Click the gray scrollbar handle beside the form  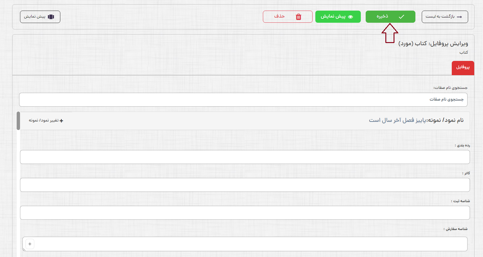pyautogui.click(x=18, y=121)
